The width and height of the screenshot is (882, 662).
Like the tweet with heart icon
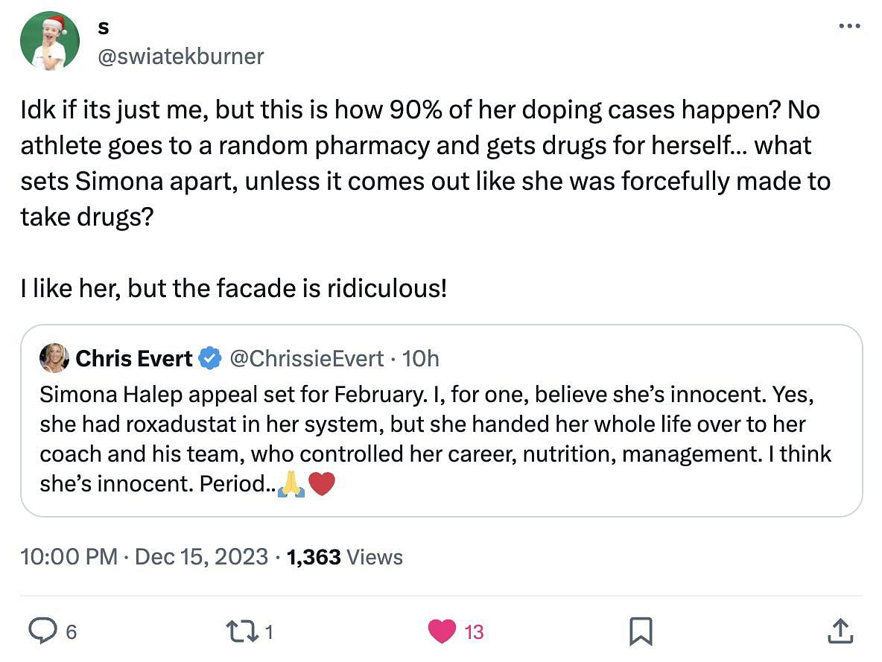point(442,631)
